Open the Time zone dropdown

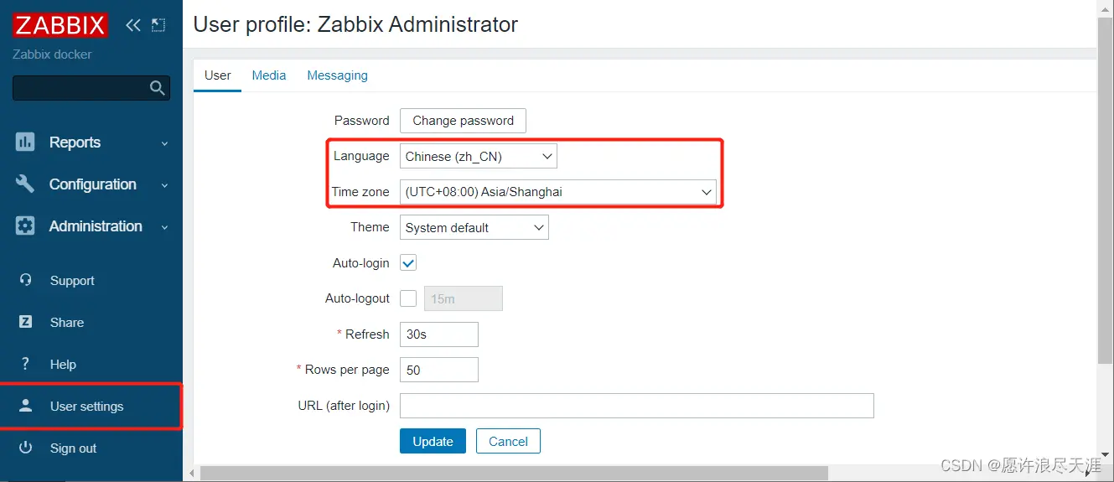557,192
